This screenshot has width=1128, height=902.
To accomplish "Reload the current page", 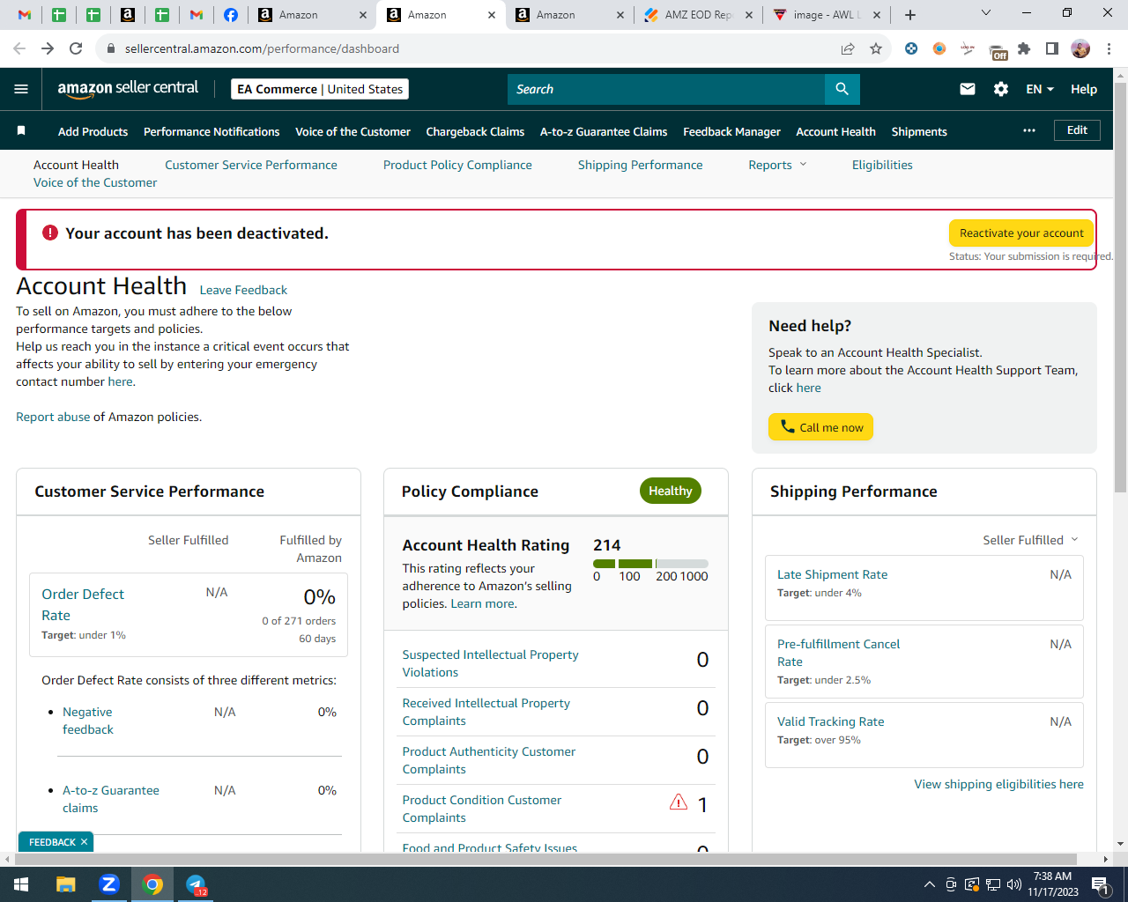I will pyautogui.click(x=76, y=48).
